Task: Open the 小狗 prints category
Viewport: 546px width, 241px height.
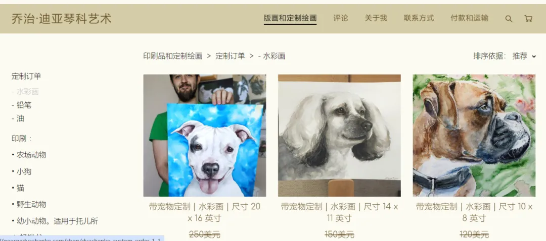Action: (x=22, y=171)
